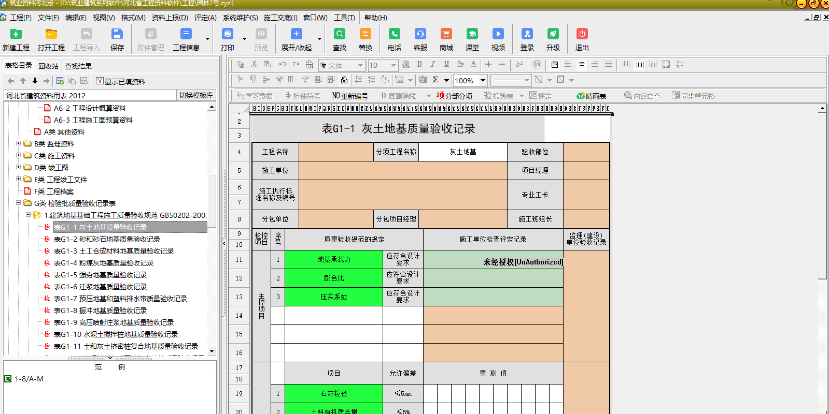Open the 课堂 (Classroom) icon

(x=472, y=39)
